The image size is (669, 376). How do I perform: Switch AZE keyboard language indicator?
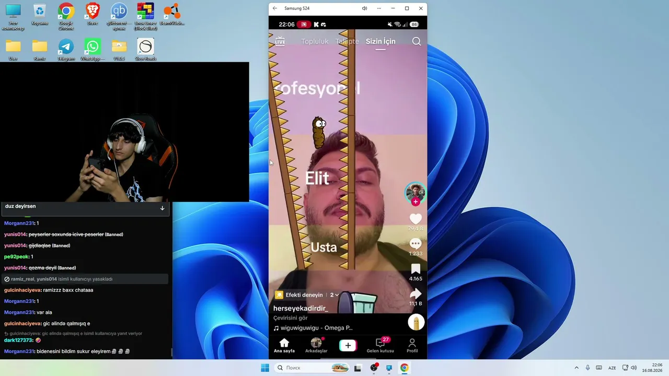[x=612, y=368]
